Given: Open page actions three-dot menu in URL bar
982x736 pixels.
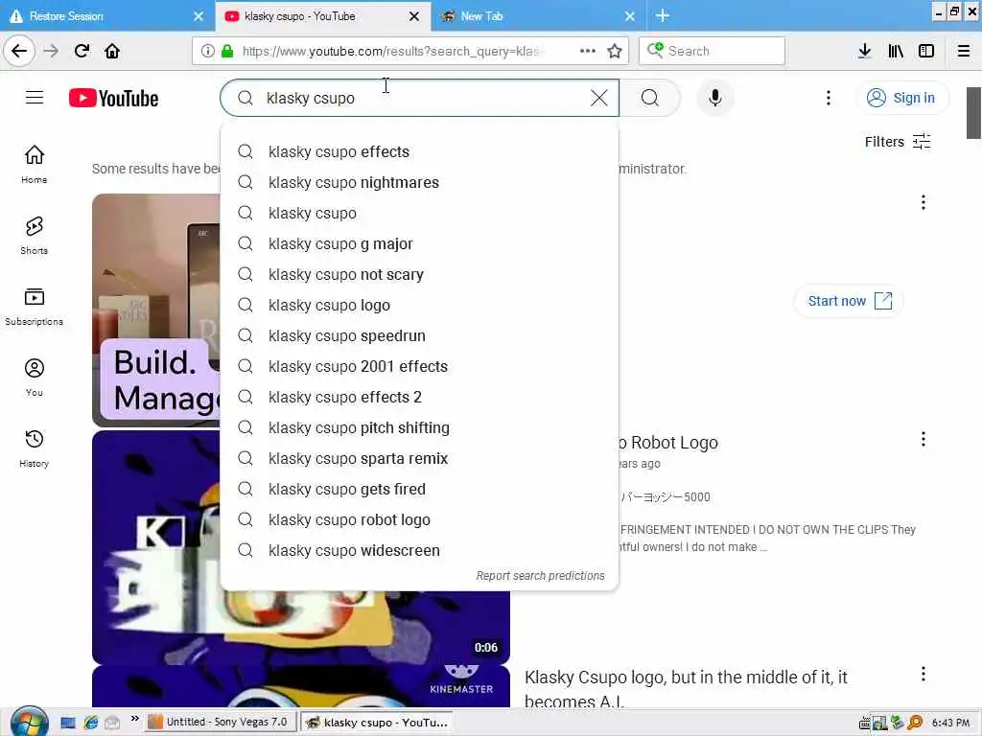Looking at the screenshot, I should (x=588, y=52).
